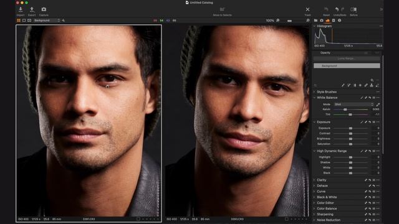Expand the Color Editor panel

(314, 203)
